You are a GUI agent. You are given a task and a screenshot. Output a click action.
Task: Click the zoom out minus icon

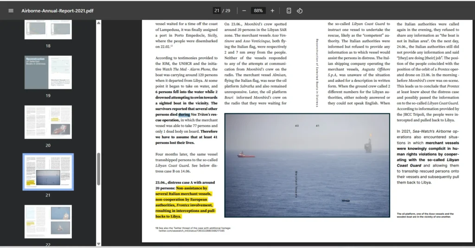(x=244, y=11)
